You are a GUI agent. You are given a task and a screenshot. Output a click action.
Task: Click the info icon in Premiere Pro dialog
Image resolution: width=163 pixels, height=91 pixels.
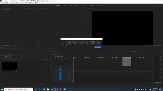point(63,43)
